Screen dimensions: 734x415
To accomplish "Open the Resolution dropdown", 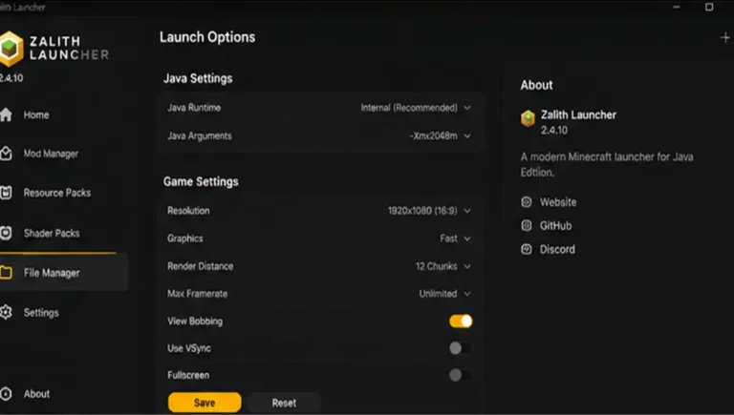I will tap(429, 211).
